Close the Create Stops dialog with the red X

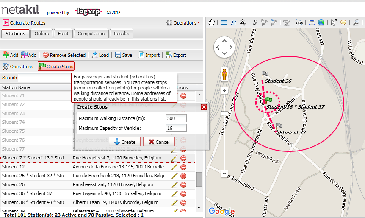[x=204, y=107]
